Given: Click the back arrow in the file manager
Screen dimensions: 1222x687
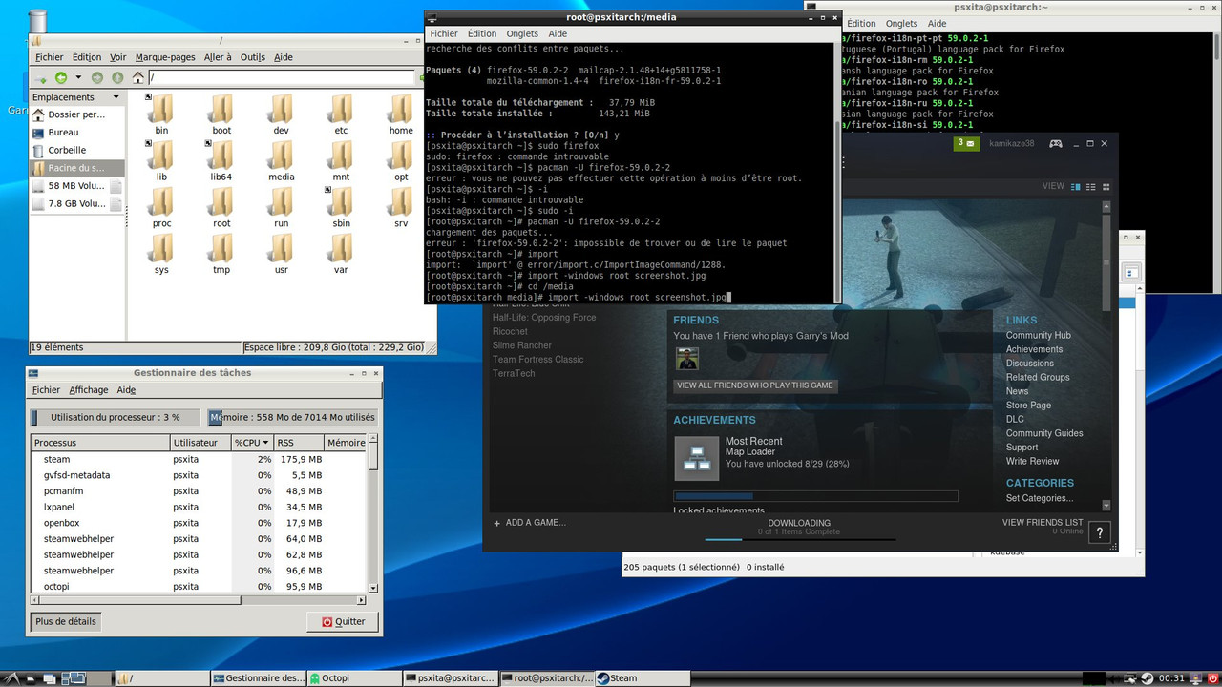Looking at the screenshot, I should point(61,77).
